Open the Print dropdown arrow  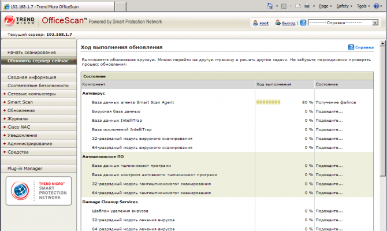[x=314, y=6]
